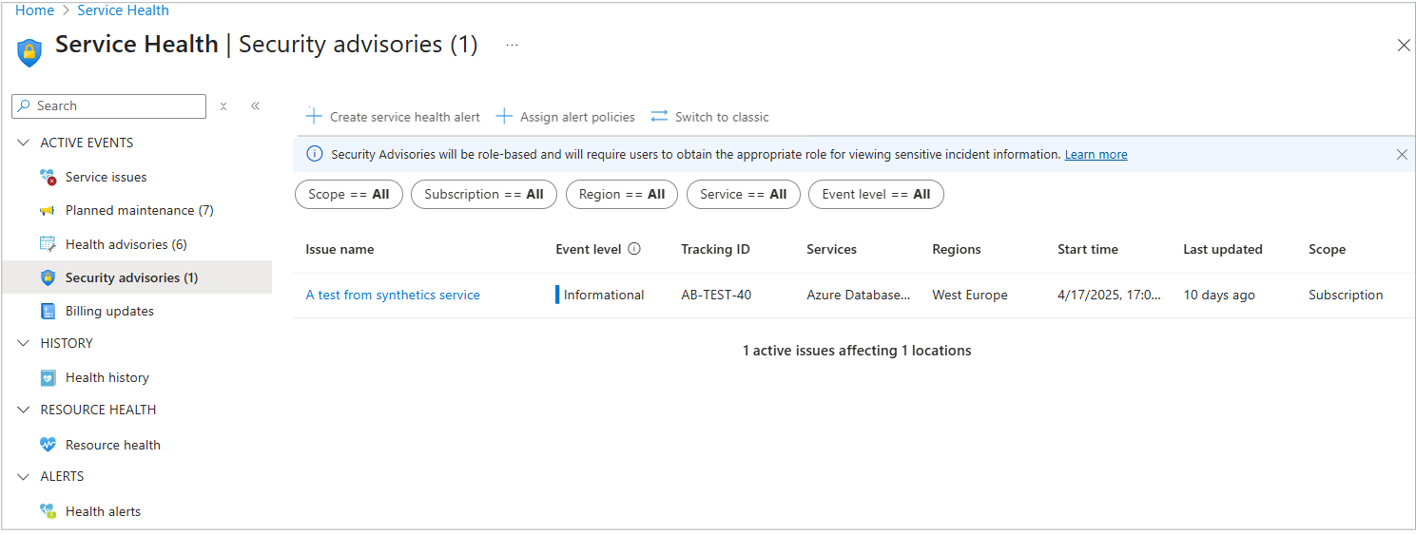Click the Planned maintenance megaphone icon
Viewport: 1416px width, 535px height.
coord(48,211)
